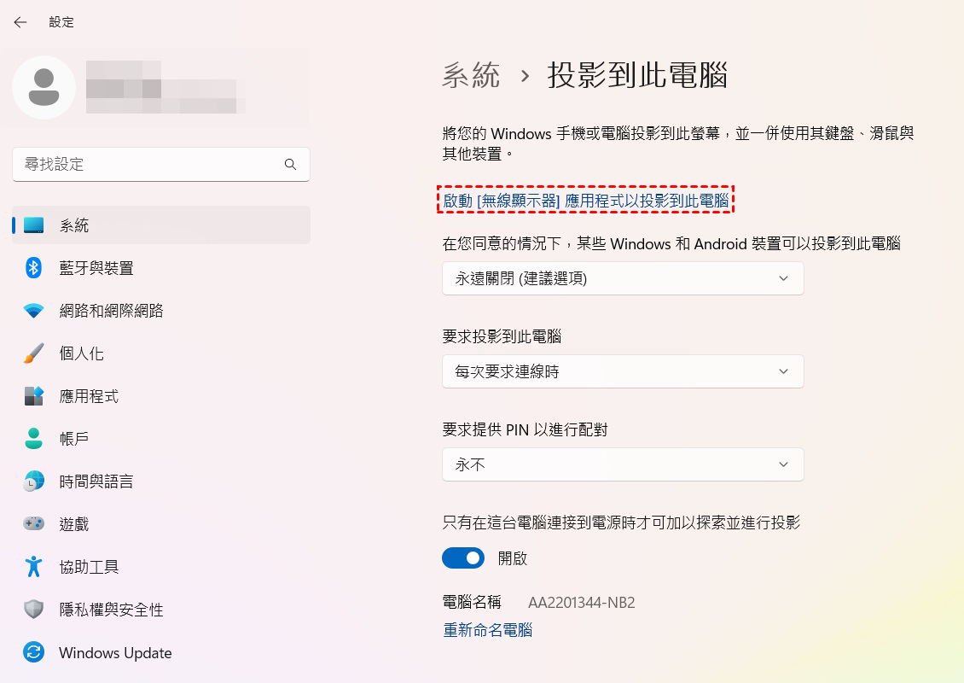Image resolution: width=964 pixels, height=683 pixels.
Task: Disable 只有在這台電腦連接到電源時才可加以探索 toggle
Action: [x=462, y=557]
